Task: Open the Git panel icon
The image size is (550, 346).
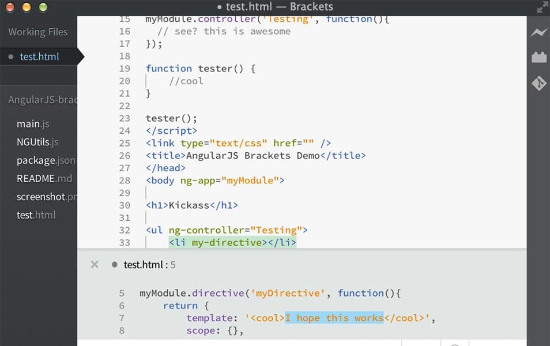Action: [538, 83]
